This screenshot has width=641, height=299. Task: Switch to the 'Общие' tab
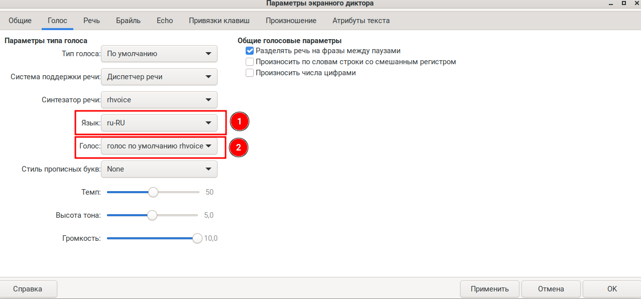pos(20,21)
